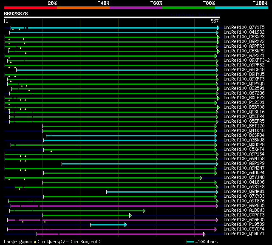This screenshot has width=272, height=245.
Task: Click the yellow gap marker under A7R221 alignment
Action: tap(9, 58)
